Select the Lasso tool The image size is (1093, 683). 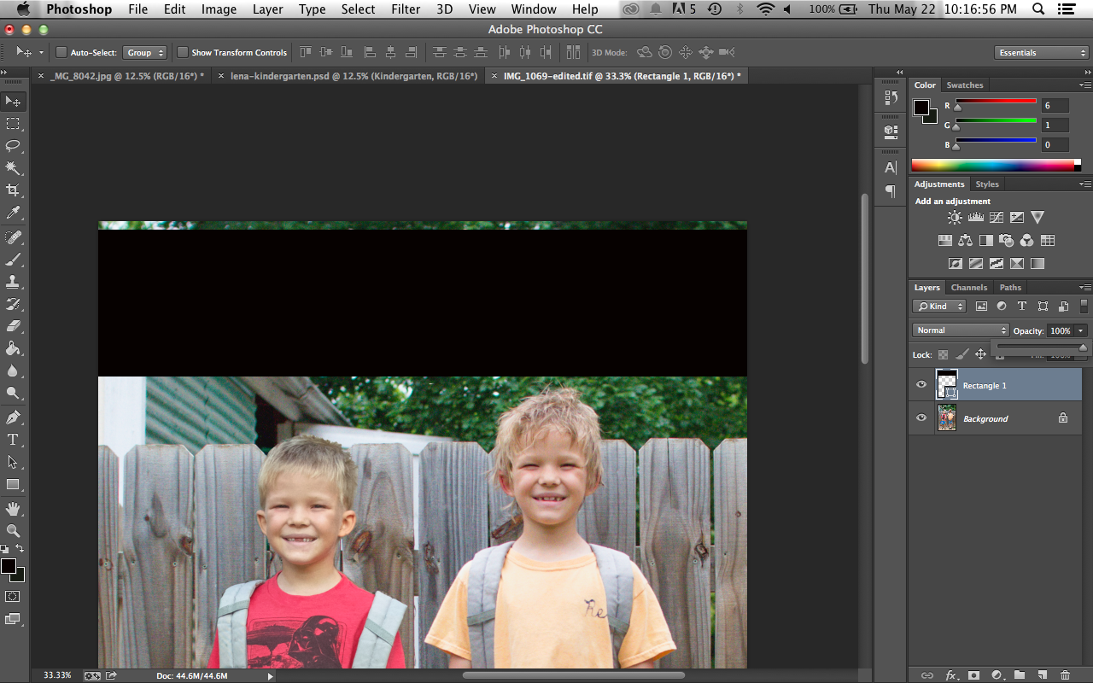click(x=13, y=145)
